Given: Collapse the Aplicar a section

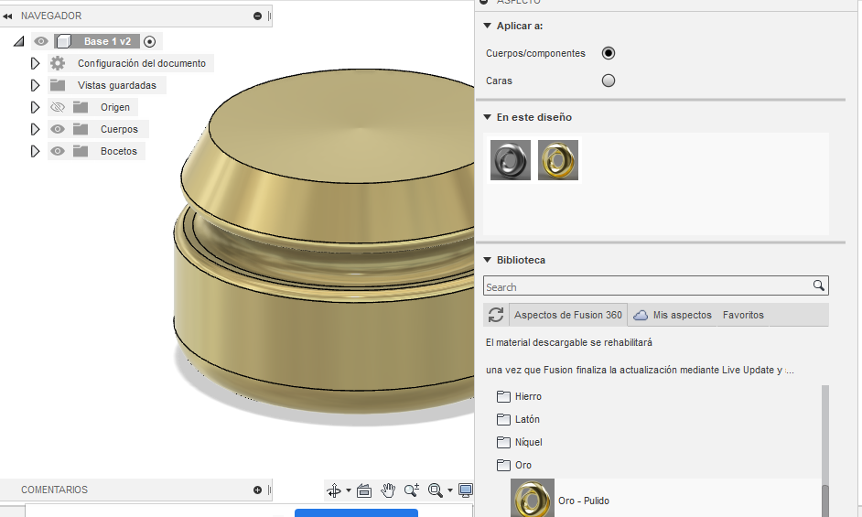Looking at the screenshot, I should pos(487,26).
